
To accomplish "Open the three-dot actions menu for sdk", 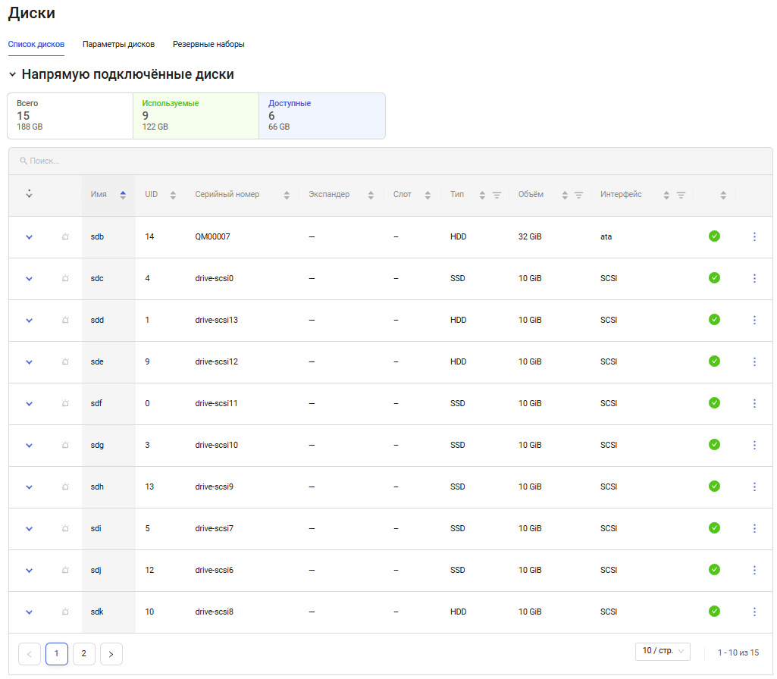I will click(x=754, y=612).
